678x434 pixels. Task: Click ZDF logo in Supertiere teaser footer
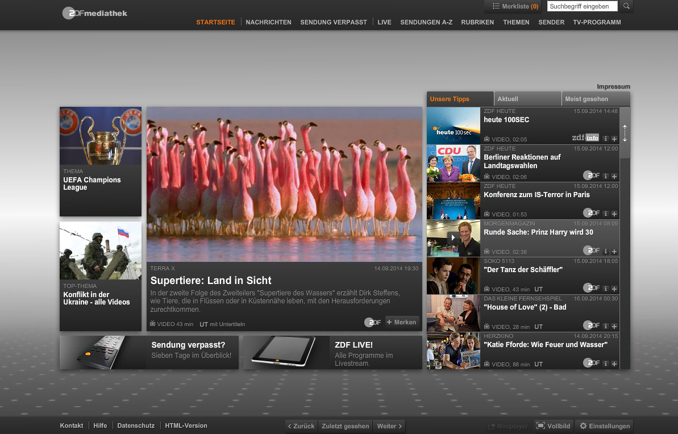coord(373,322)
